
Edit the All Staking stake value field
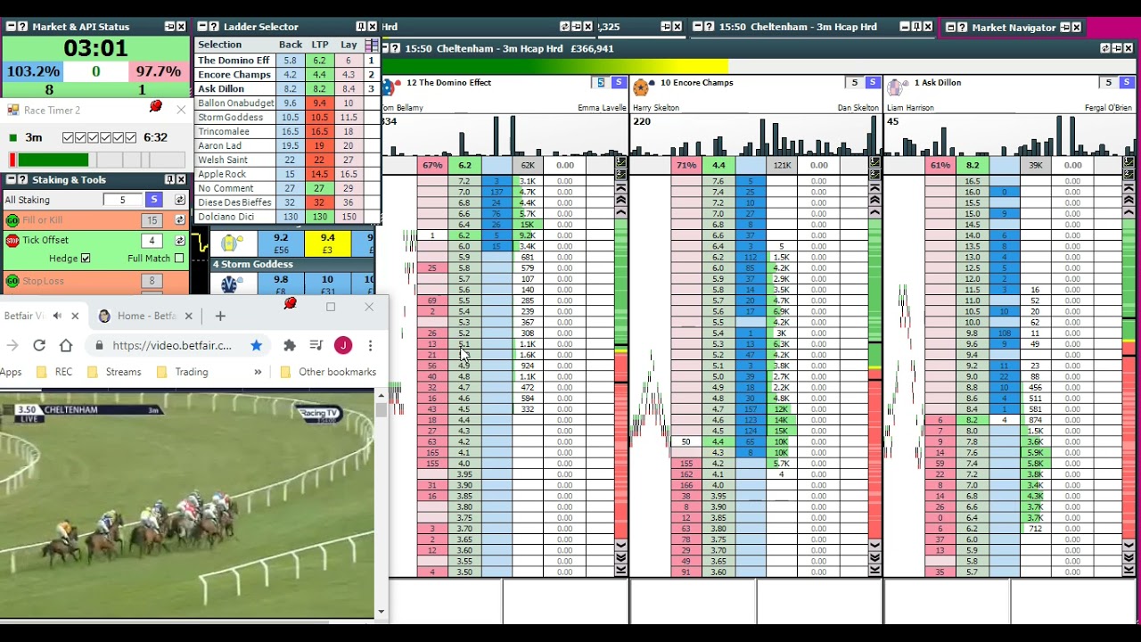122,200
